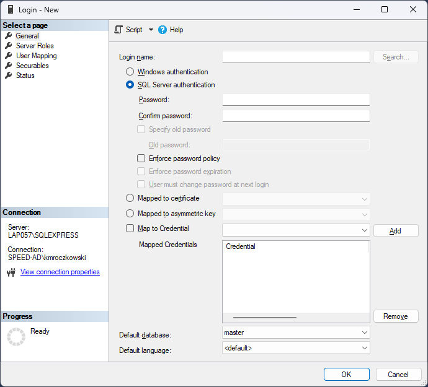The height and width of the screenshot is (387, 428).
Task: Expand the Script dropdown arrow
Action: 151,30
